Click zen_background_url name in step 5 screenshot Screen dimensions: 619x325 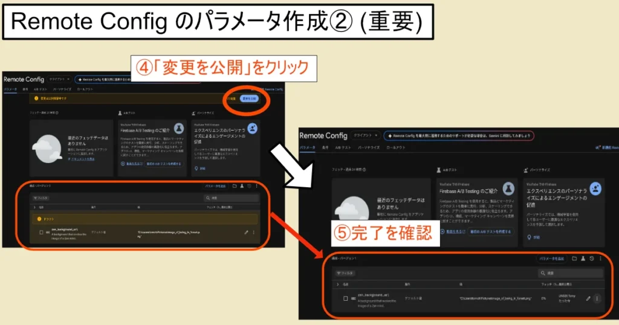click(x=374, y=295)
